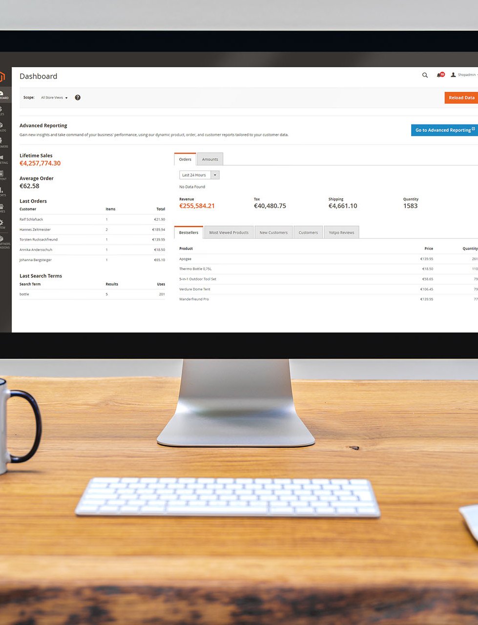The width and height of the screenshot is (478, 625).
Task: Open the Last 24 Hours period dropdown
Action: tap(199, 175)
